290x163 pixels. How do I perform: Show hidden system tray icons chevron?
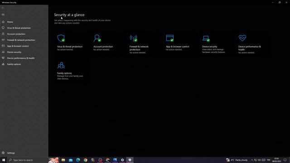click(252, 160)
